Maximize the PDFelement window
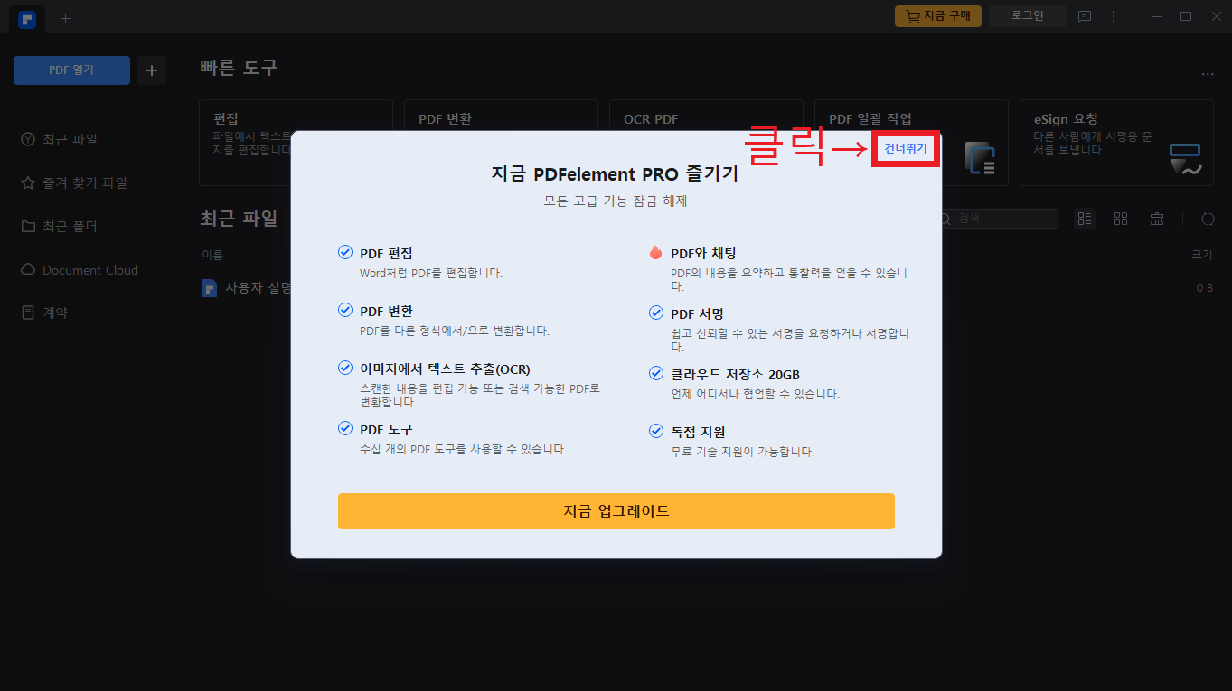Screen dimensions: 1232x691 [1186, 16]
